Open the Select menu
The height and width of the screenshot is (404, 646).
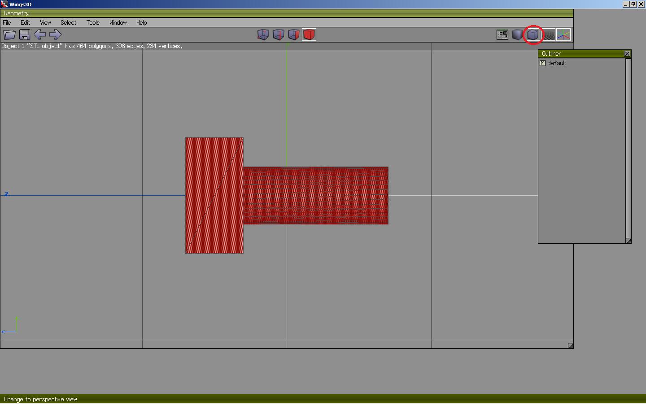(68, 22)
